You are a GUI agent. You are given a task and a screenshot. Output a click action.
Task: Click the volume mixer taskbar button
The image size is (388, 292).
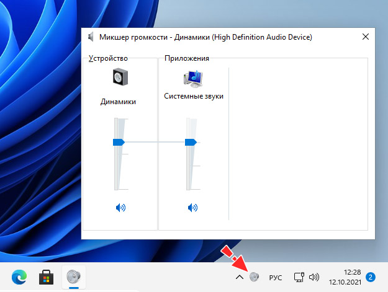(x=74, y=277)
